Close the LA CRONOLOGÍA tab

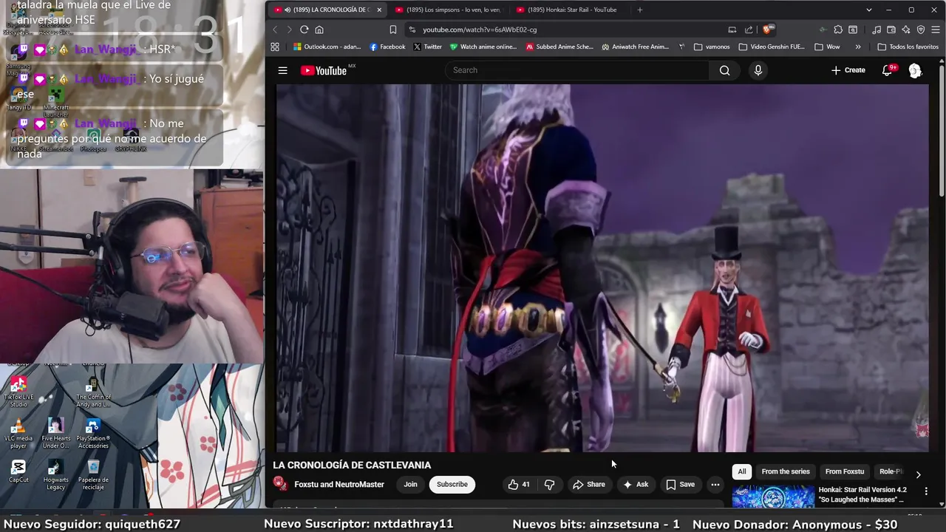[379, 10]
